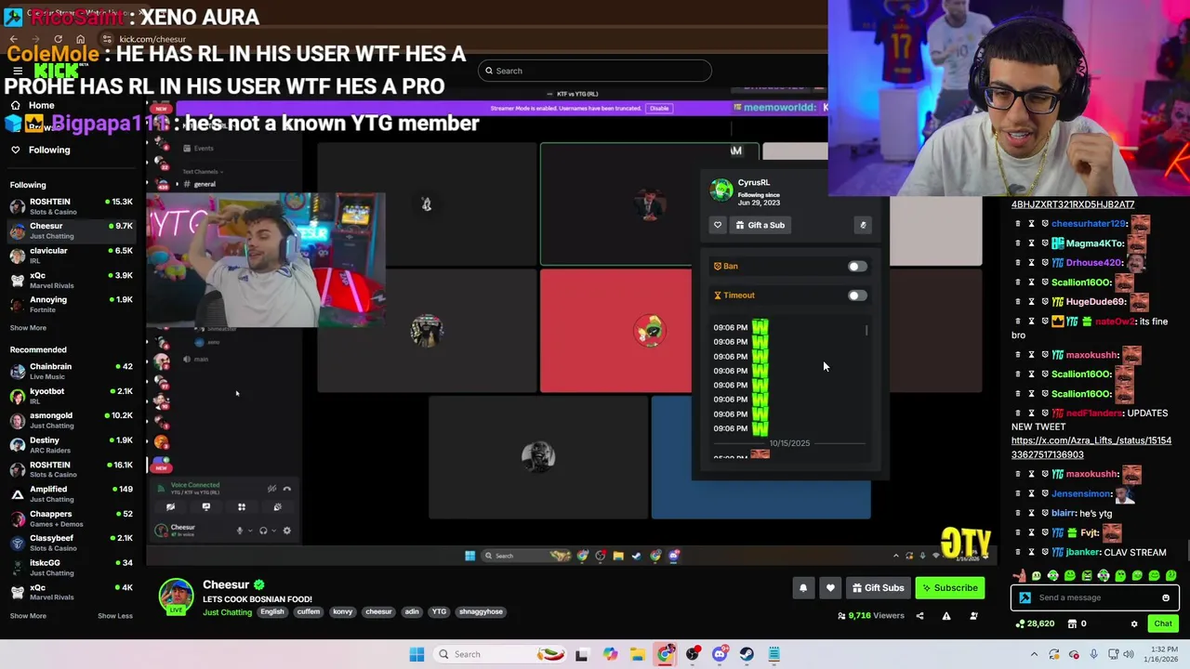Image resolution: width=1190 pixels, height=669 pixels.
Task: Click heart icon in CyrusRL user card
Action: coord(718,225)
